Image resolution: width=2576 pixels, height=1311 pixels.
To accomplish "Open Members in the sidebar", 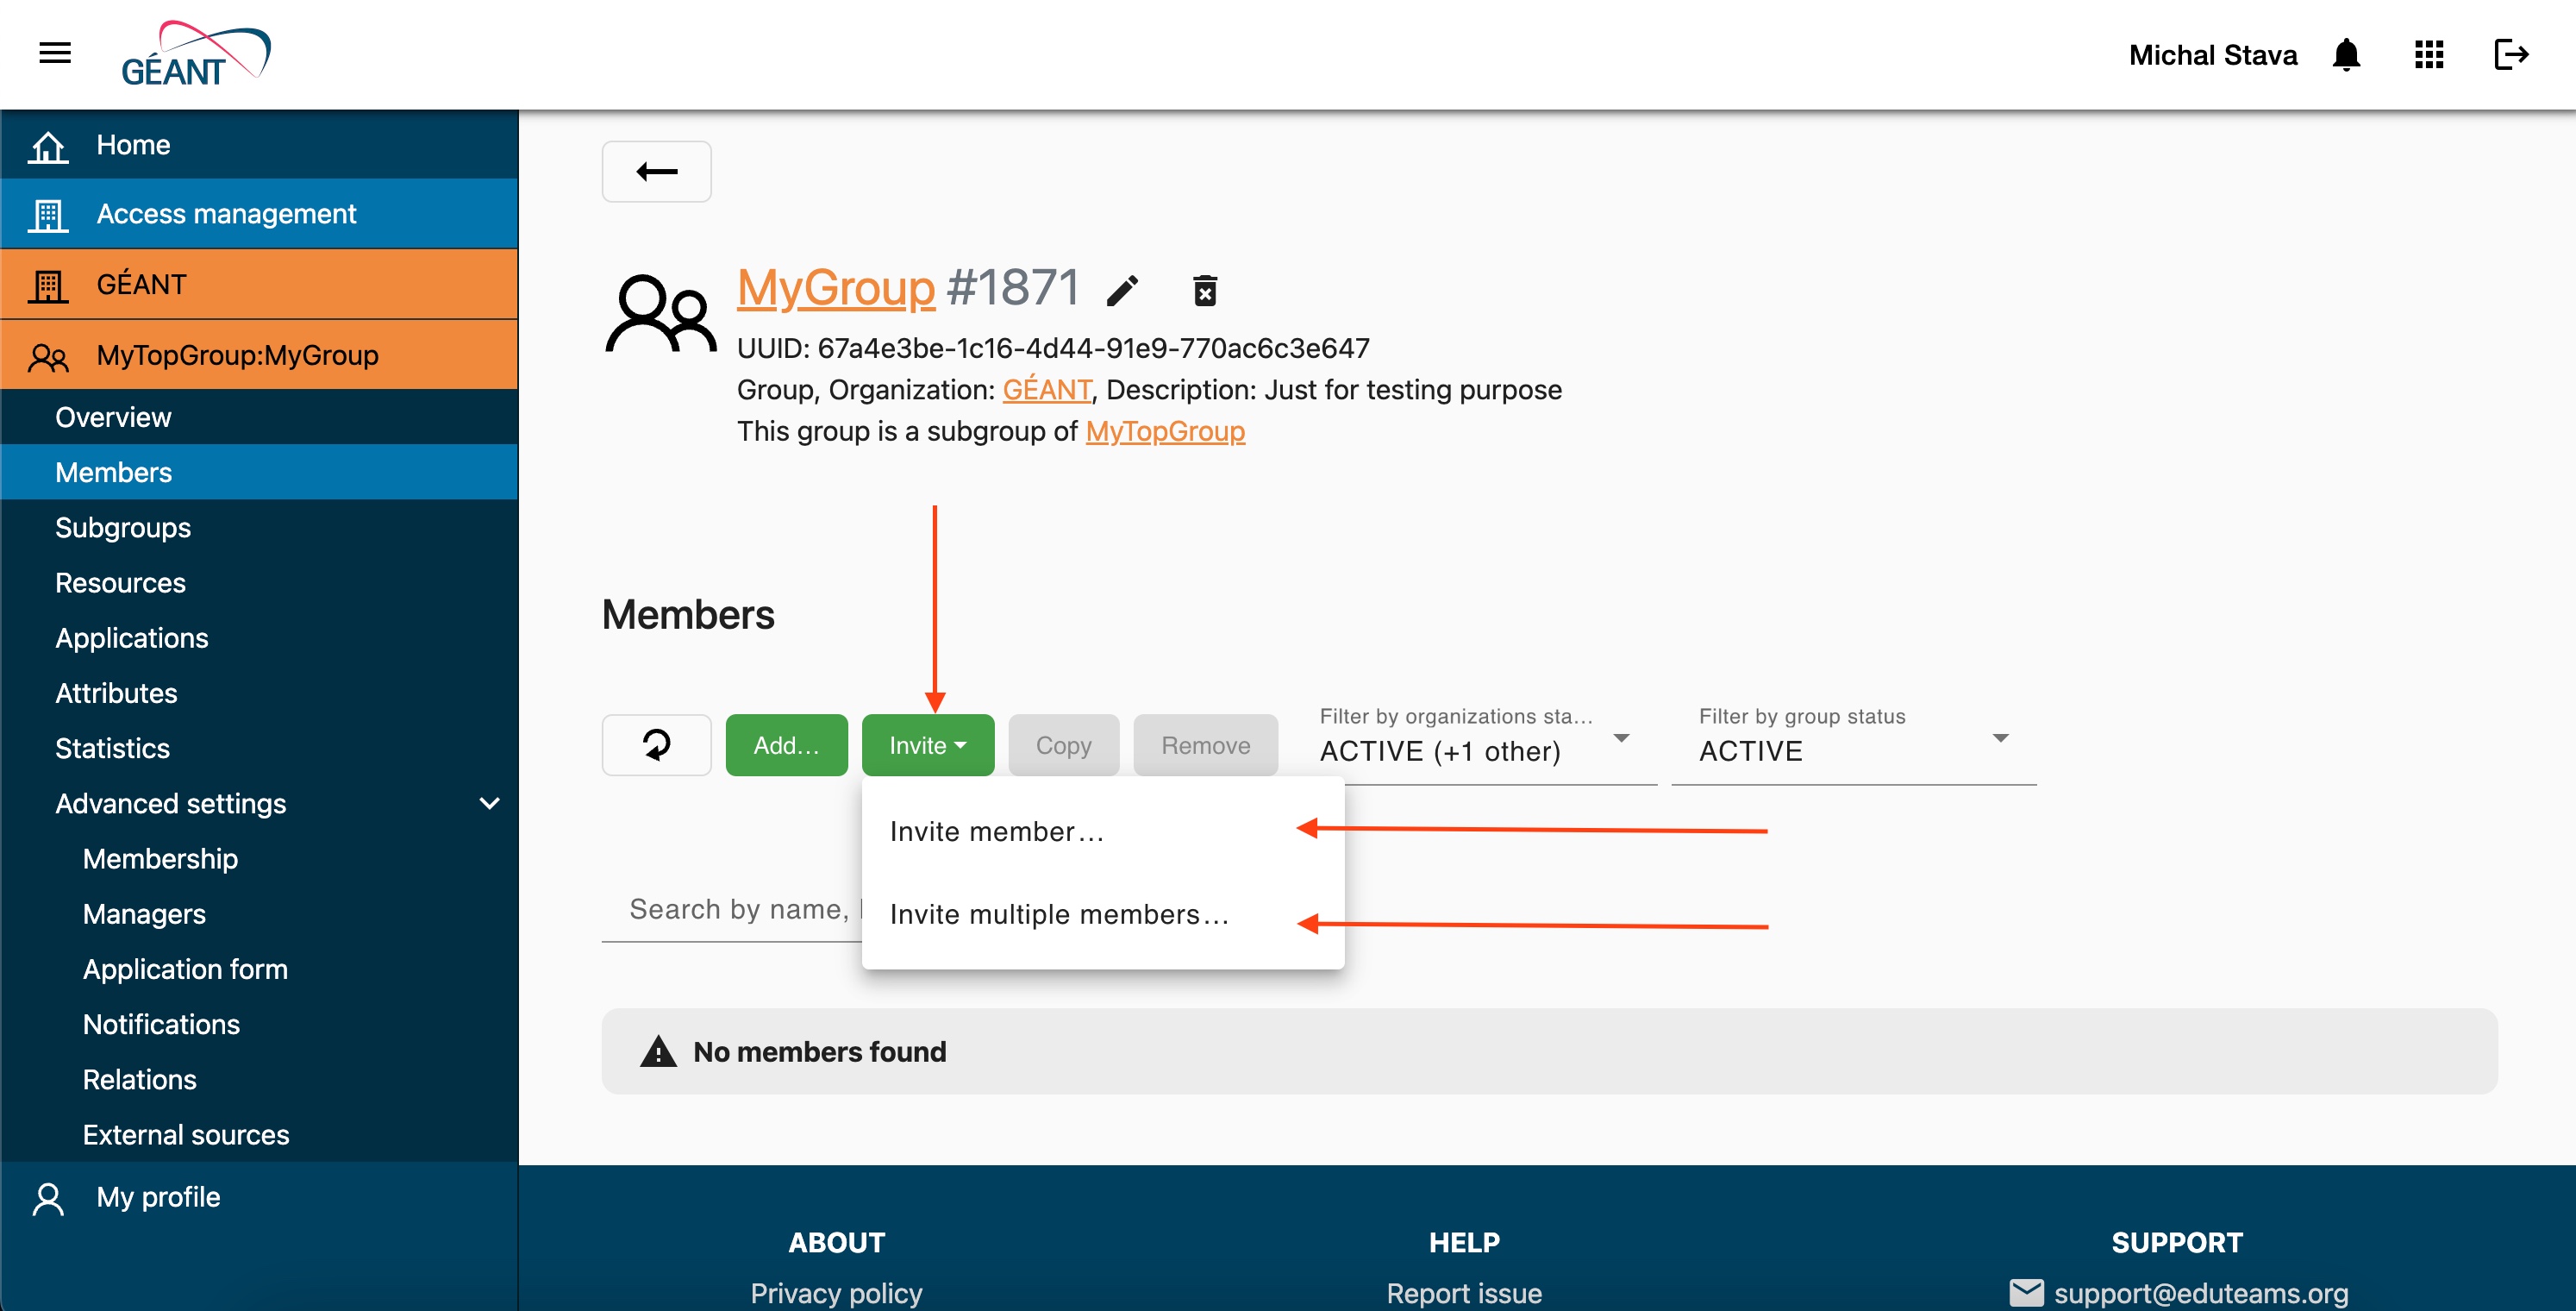I will [259, 473].
